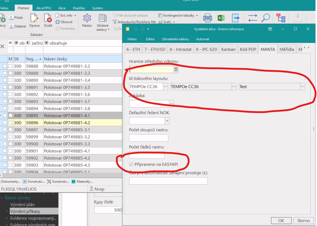The width and height of the screenshot is (317, 226).
Task: Select Výrobní plán in the tree
Action: click(x=22, y=205)
